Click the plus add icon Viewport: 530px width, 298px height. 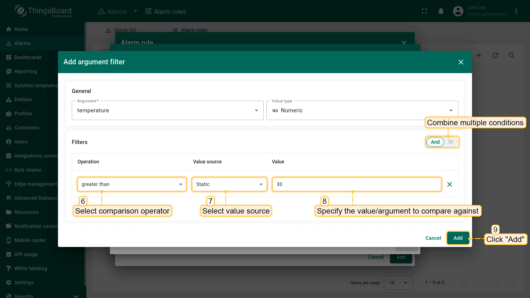tap(479, 55)
